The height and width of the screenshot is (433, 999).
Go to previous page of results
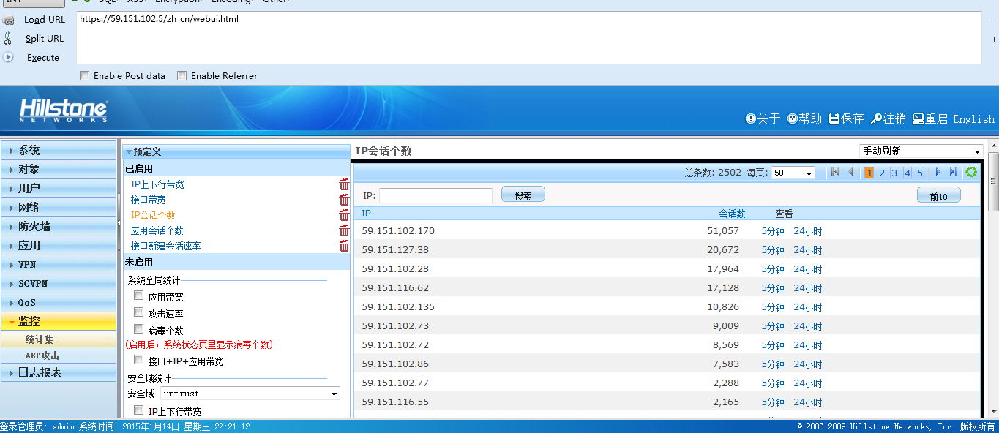click(850, 173)
